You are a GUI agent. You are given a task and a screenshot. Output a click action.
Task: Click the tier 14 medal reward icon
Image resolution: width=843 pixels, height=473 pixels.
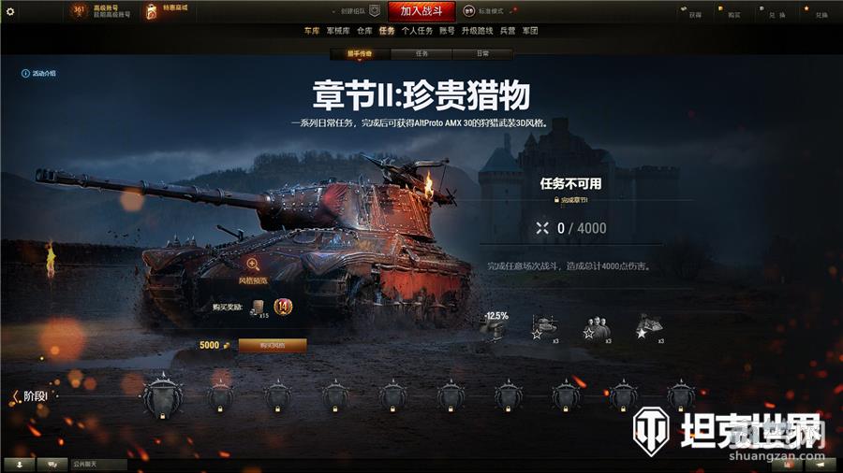coord(283,307)
